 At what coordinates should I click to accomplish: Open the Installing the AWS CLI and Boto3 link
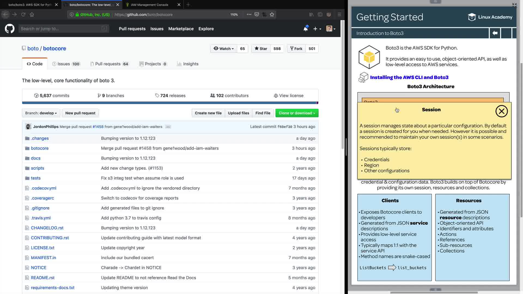point(409,77)
